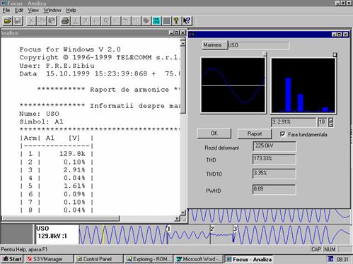Click the report's vertical scrollbar down arrow
The width and height of the screenshot is (353, 264).
coord(183,212)
